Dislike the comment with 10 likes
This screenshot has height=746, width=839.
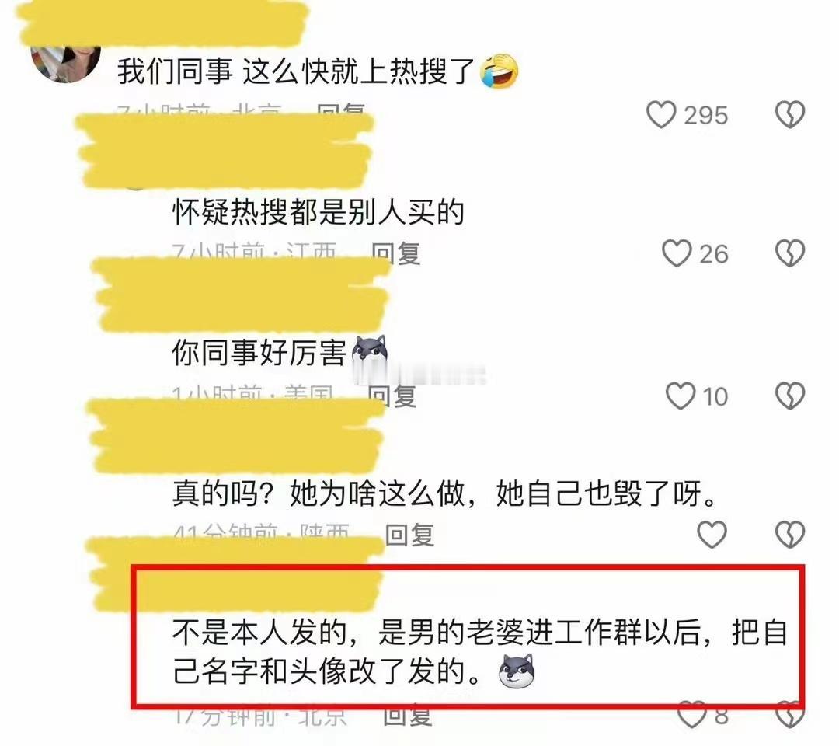(790, 396)
